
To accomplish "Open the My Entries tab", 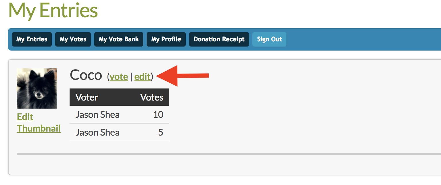I will pyautogui.click(x=32, y=39).
